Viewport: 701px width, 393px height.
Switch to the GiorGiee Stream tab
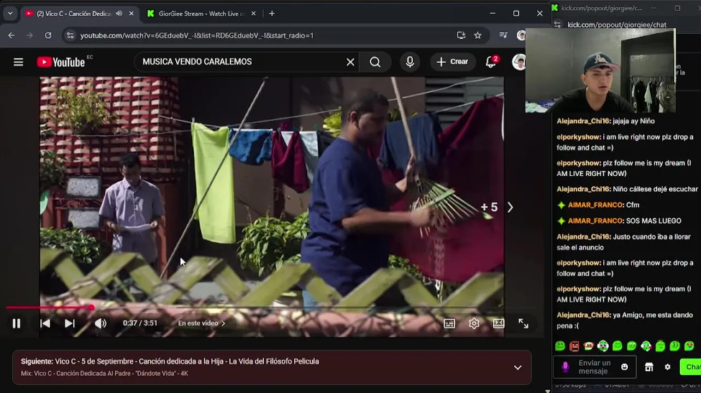pyautogui.click(x=200, y=14)
